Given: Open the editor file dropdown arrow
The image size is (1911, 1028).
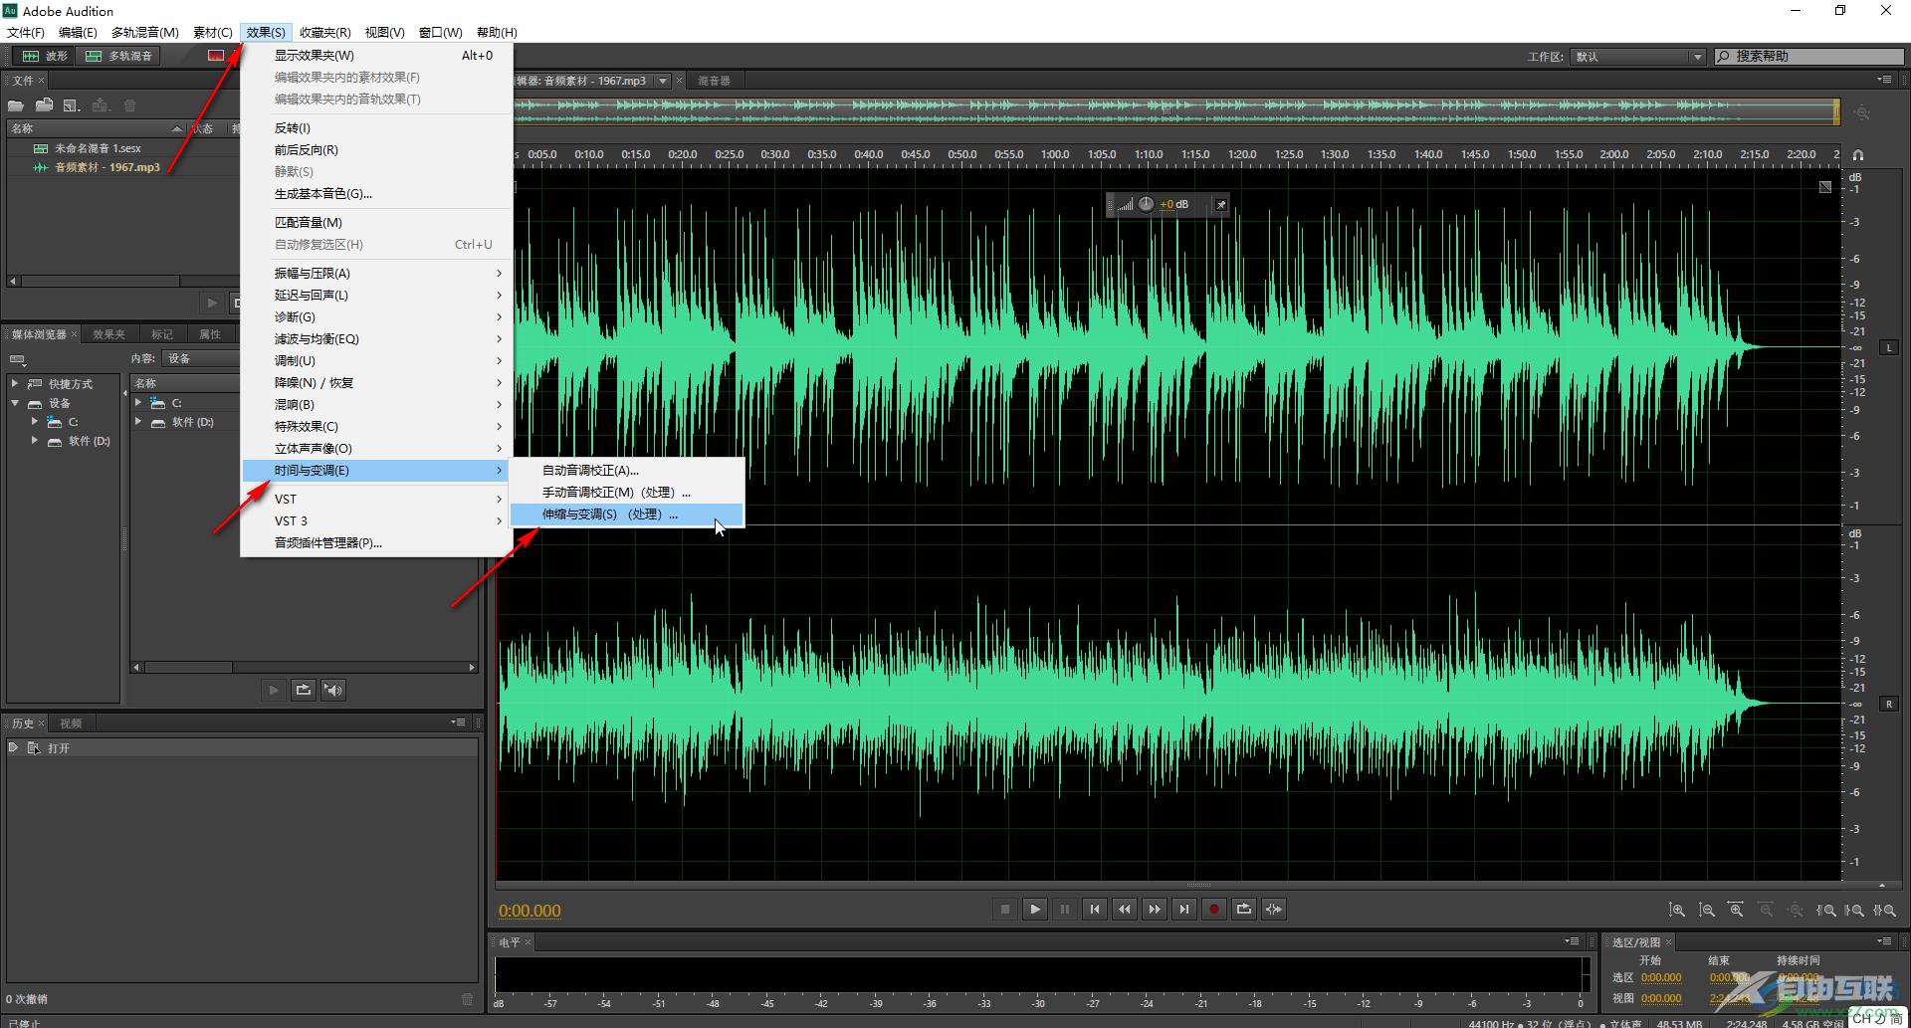Looking at the screenshot, I should pyautogui.click(x=663, y=81).
